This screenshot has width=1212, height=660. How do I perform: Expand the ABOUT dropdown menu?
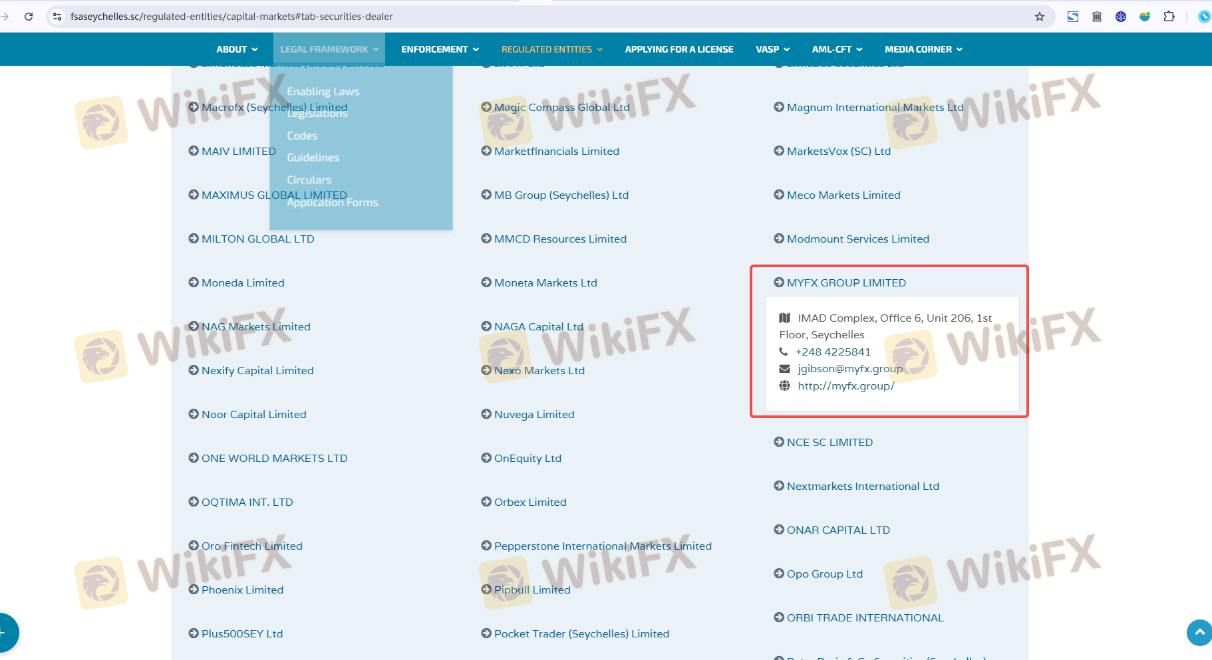point(236,49)
